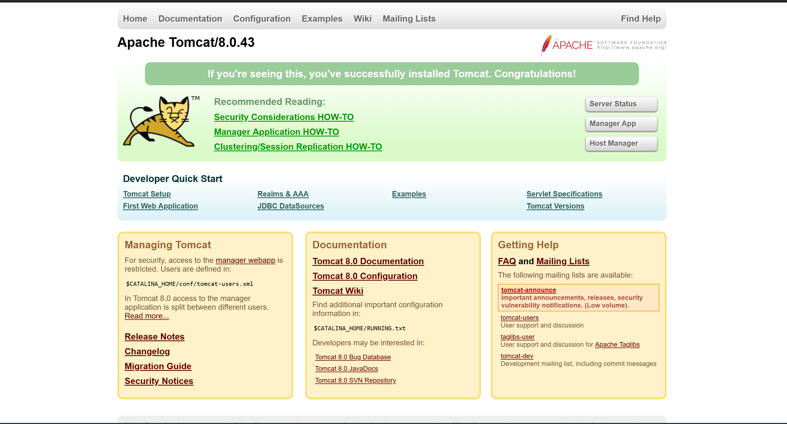Select Configuration in the top navigation bar
This screenshot has width=787, height=424.
click(262, 19)
